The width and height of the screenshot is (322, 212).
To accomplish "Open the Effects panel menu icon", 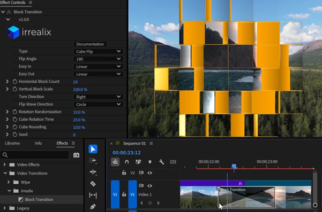I will click(73, 143).
